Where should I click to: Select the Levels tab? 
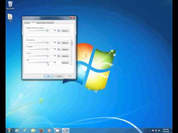[x=33, y=22]
